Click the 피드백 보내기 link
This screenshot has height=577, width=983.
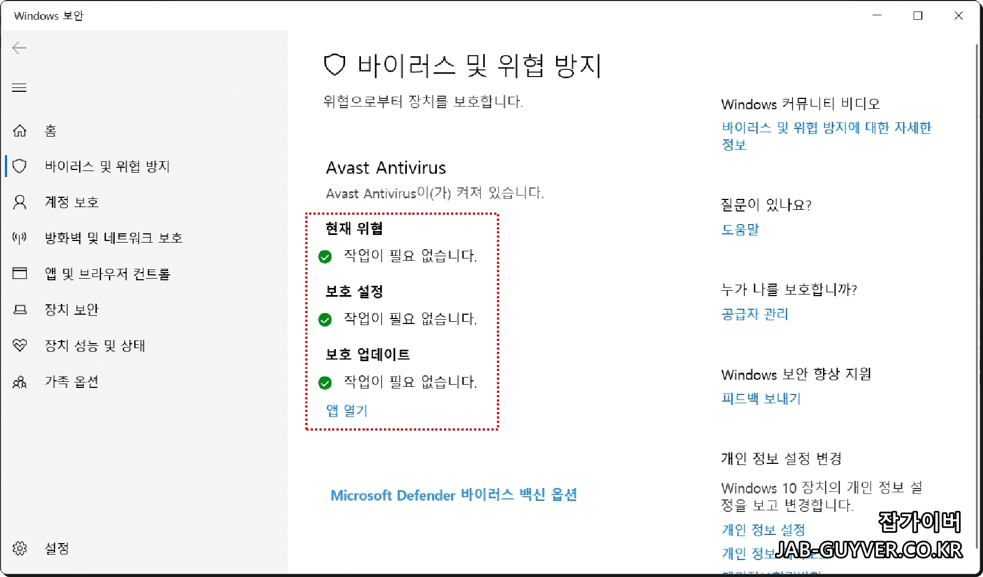[x=761, y=399]
